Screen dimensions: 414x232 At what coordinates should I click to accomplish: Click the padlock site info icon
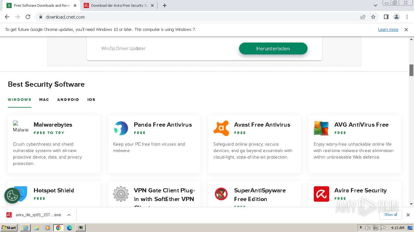[x=40, y=17]
